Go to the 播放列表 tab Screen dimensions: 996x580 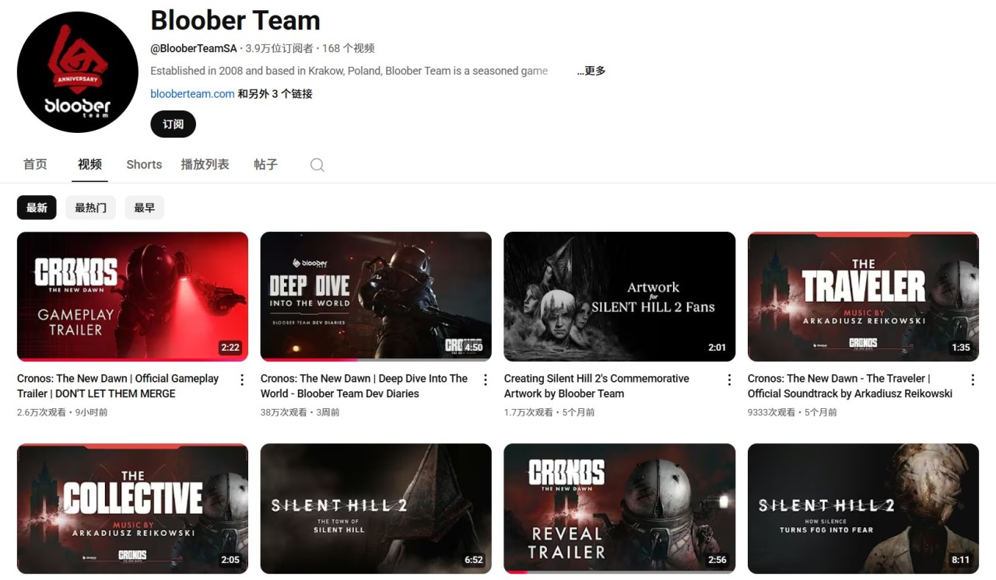pyautogui.click(x=205, y=165)
